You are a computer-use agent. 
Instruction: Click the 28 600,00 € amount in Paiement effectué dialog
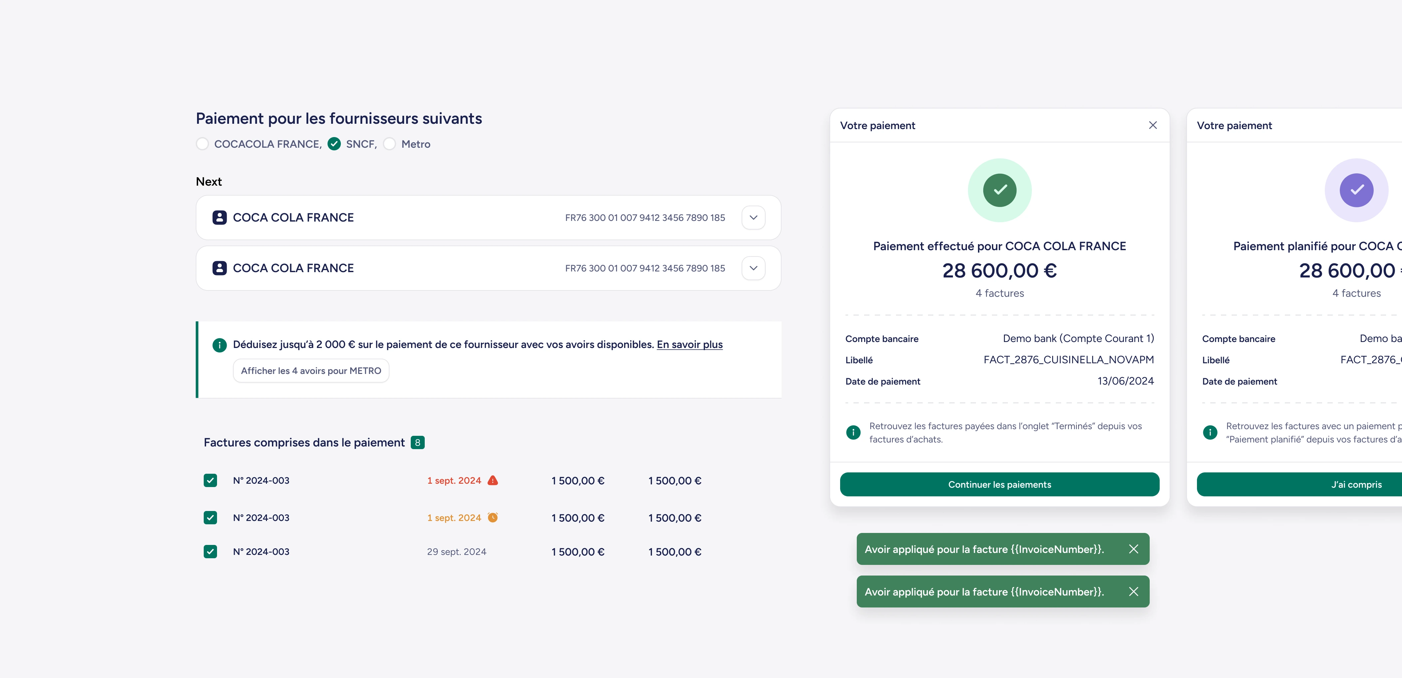[1000, 270]
